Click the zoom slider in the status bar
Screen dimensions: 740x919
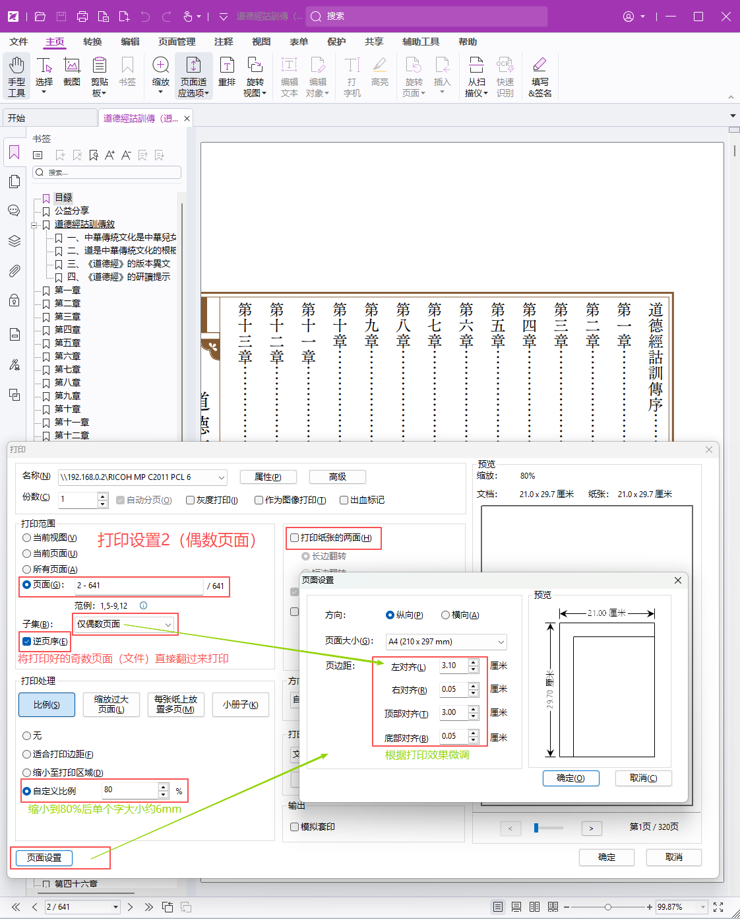[607, 906]
